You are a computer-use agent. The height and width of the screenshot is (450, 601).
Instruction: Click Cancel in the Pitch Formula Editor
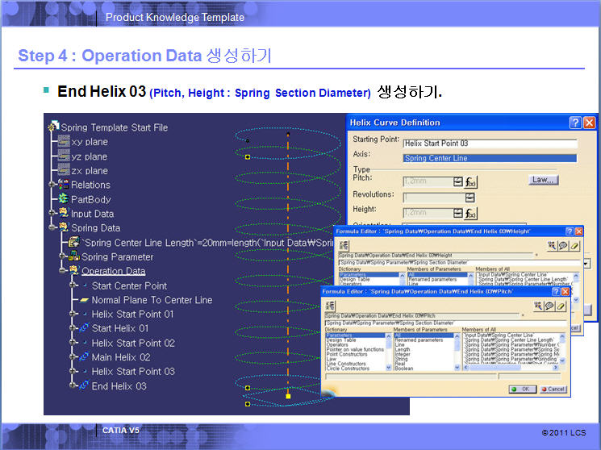coord(553,389)
